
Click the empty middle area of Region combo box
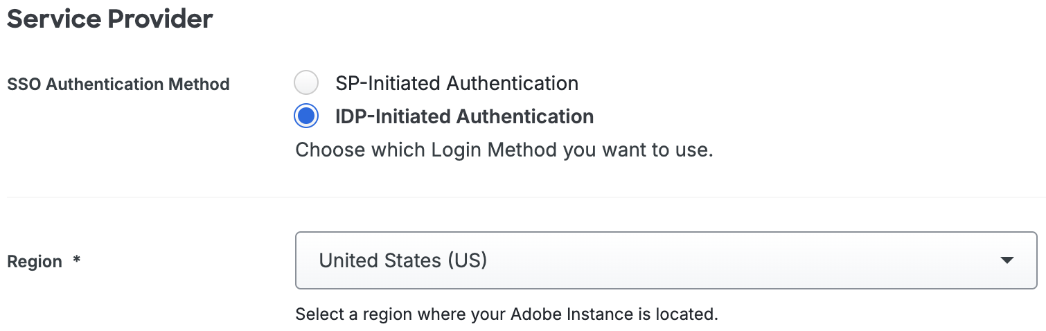pos(693,260)
